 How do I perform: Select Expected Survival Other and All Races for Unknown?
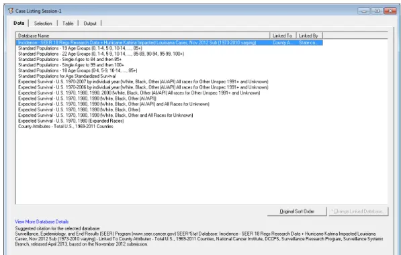pos(105,115)
